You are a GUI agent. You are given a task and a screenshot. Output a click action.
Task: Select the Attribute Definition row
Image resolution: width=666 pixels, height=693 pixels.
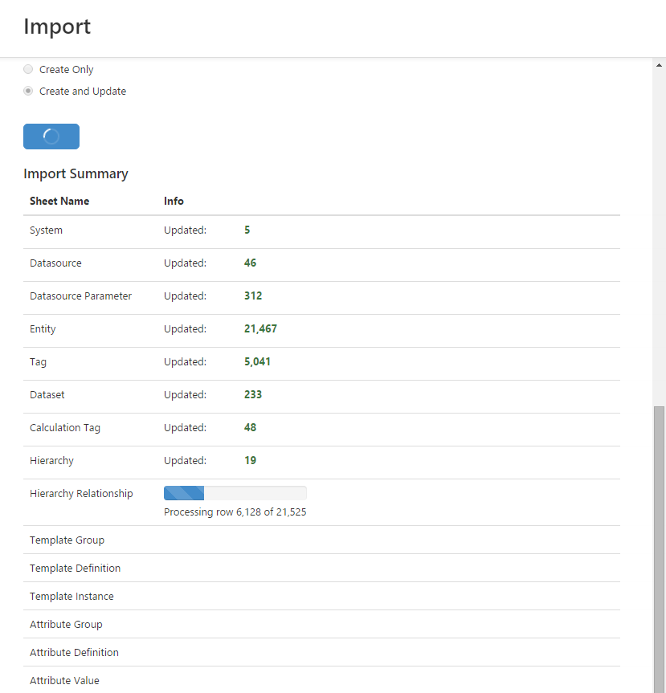[74, 653]
